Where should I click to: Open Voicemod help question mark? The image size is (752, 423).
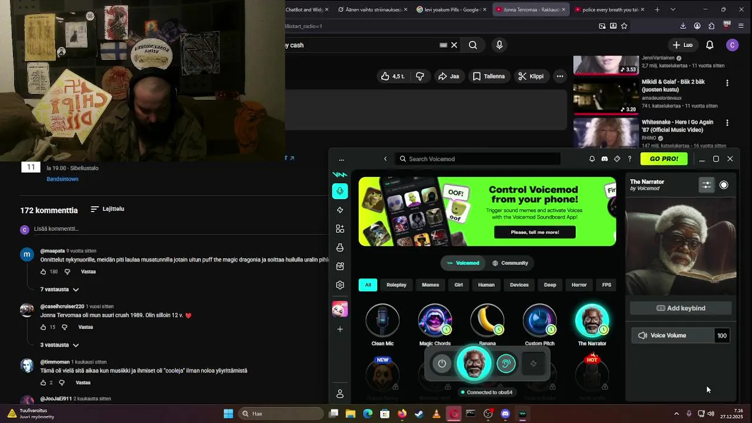[629, 159]
